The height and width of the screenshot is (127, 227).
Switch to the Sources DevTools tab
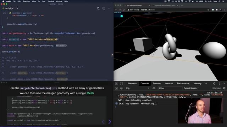(156, 84)
